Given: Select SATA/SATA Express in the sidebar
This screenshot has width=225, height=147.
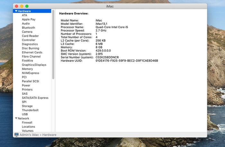Looking at the screenshot, I should (x=35, y=98).
